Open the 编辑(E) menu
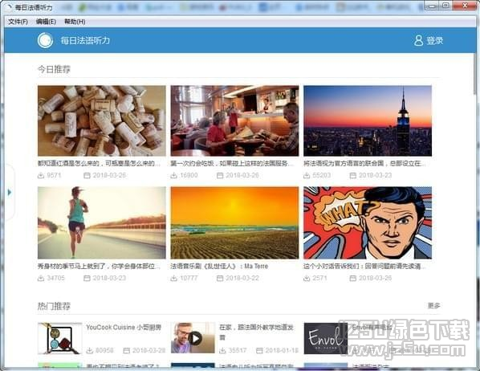The width and height of the screenshot is (480, 371). [46, 22]
